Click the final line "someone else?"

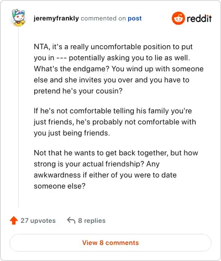tap(60, 186)
